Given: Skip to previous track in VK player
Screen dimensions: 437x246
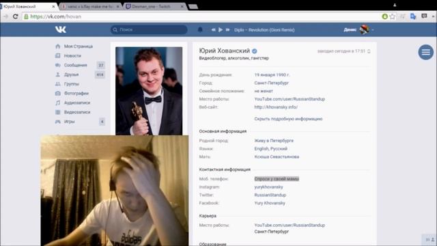Looking at the screenshot, I should 213,29.
